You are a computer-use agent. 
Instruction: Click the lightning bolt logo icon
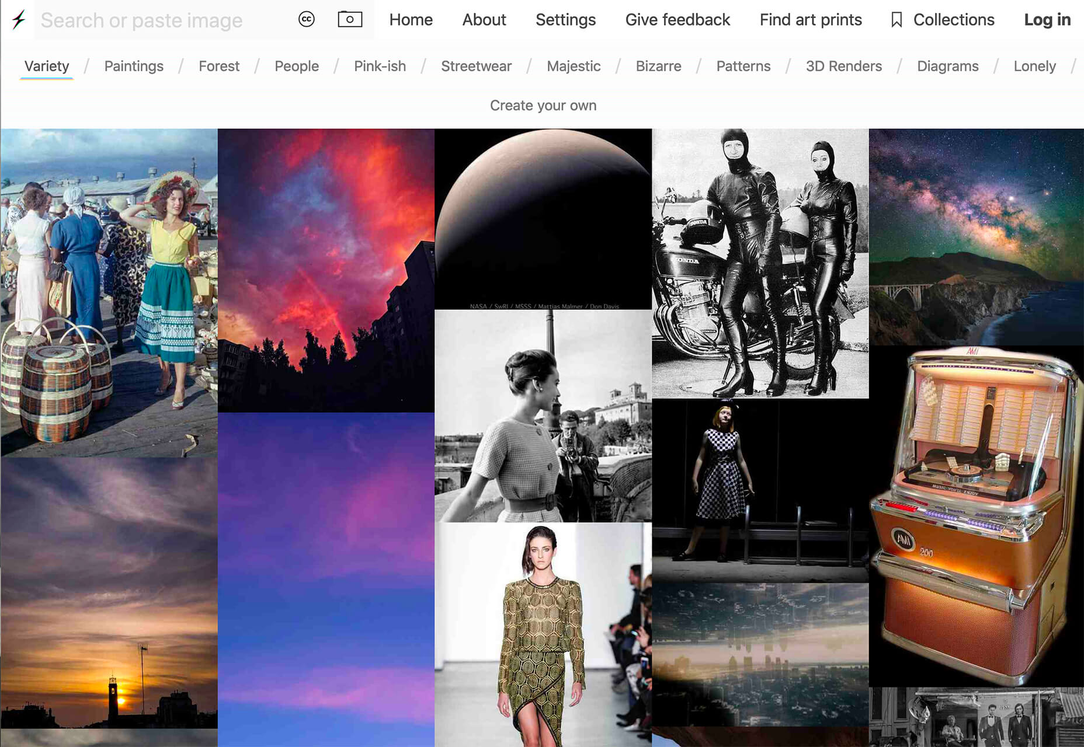point(19,20)
